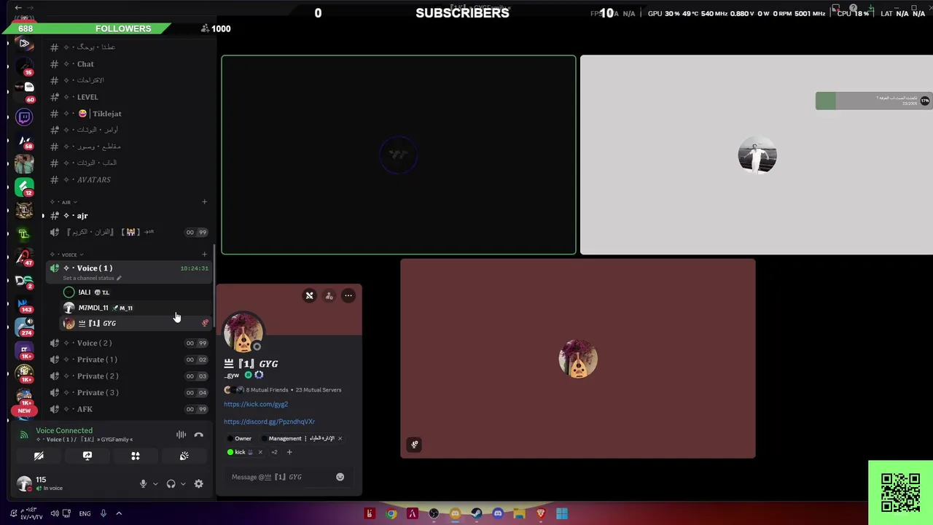The height and width of the screenshot is (525, 933).
Task: Open the discord.gg invite link
Action: [x=269, y=421]
